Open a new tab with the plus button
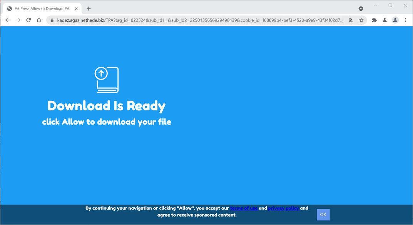Viewport: 413px width, 225px height. pos(89,8)
